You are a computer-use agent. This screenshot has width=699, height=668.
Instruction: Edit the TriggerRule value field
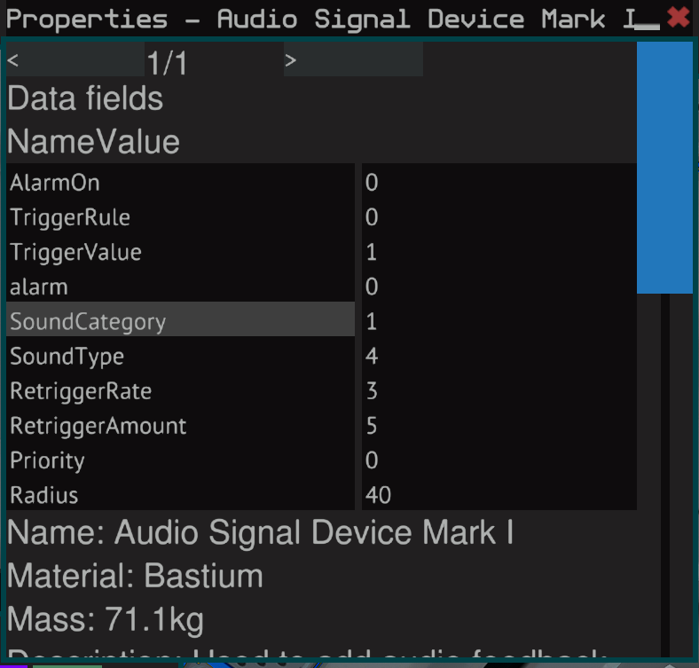click(499, 217)
